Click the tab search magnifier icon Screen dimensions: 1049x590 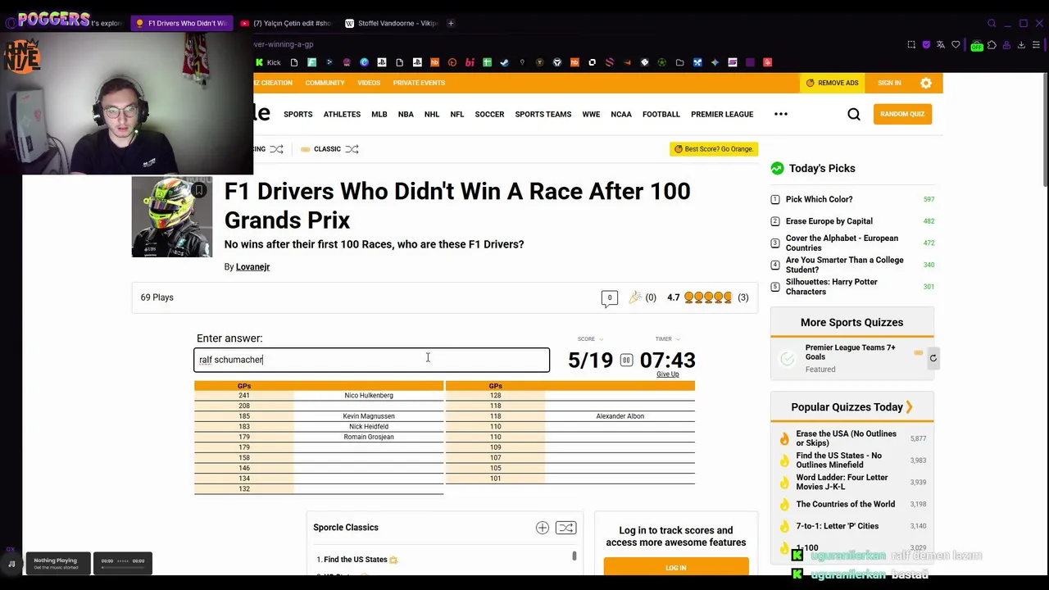tap(992, 23)
